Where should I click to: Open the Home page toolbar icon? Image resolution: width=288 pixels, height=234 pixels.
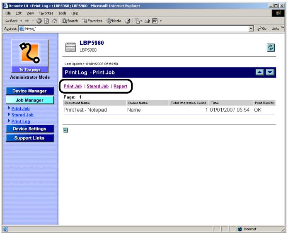click(x=54, y=21)
